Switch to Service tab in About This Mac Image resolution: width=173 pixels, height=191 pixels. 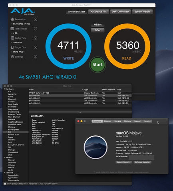tap(147, 121)
